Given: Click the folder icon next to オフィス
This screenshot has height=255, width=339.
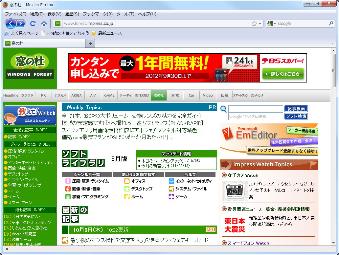Looking at the screenshot, I should point(127,181).
